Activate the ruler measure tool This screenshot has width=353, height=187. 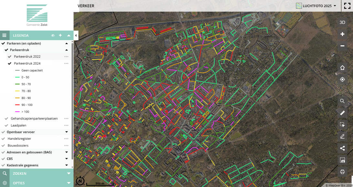click(342, 113)
